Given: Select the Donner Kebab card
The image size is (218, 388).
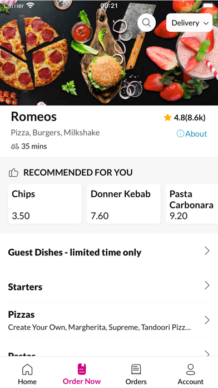Looking at the screenshot, I should (x=123, y=204).
